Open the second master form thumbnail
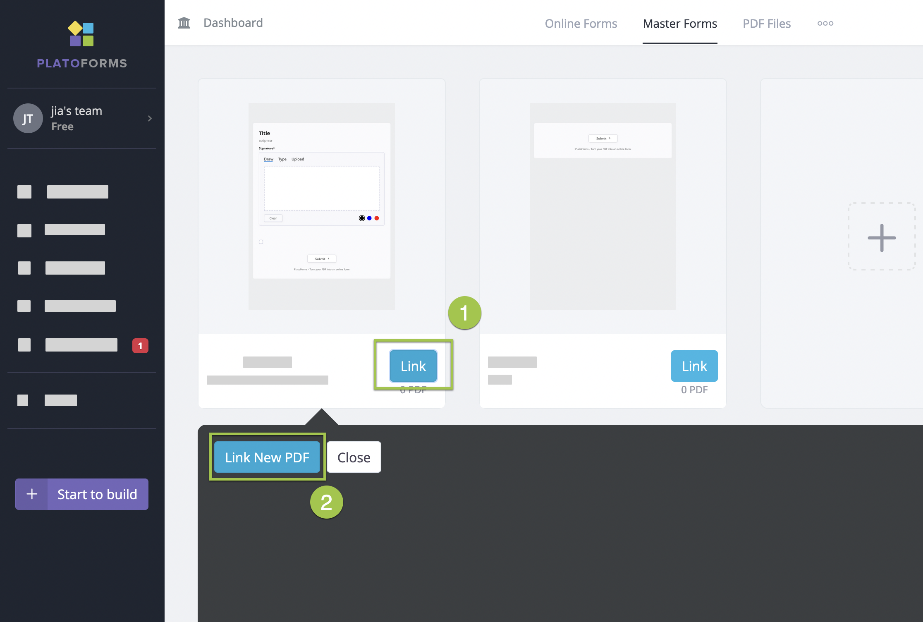This screenshot has height=622, width=923. coord(603,206)
